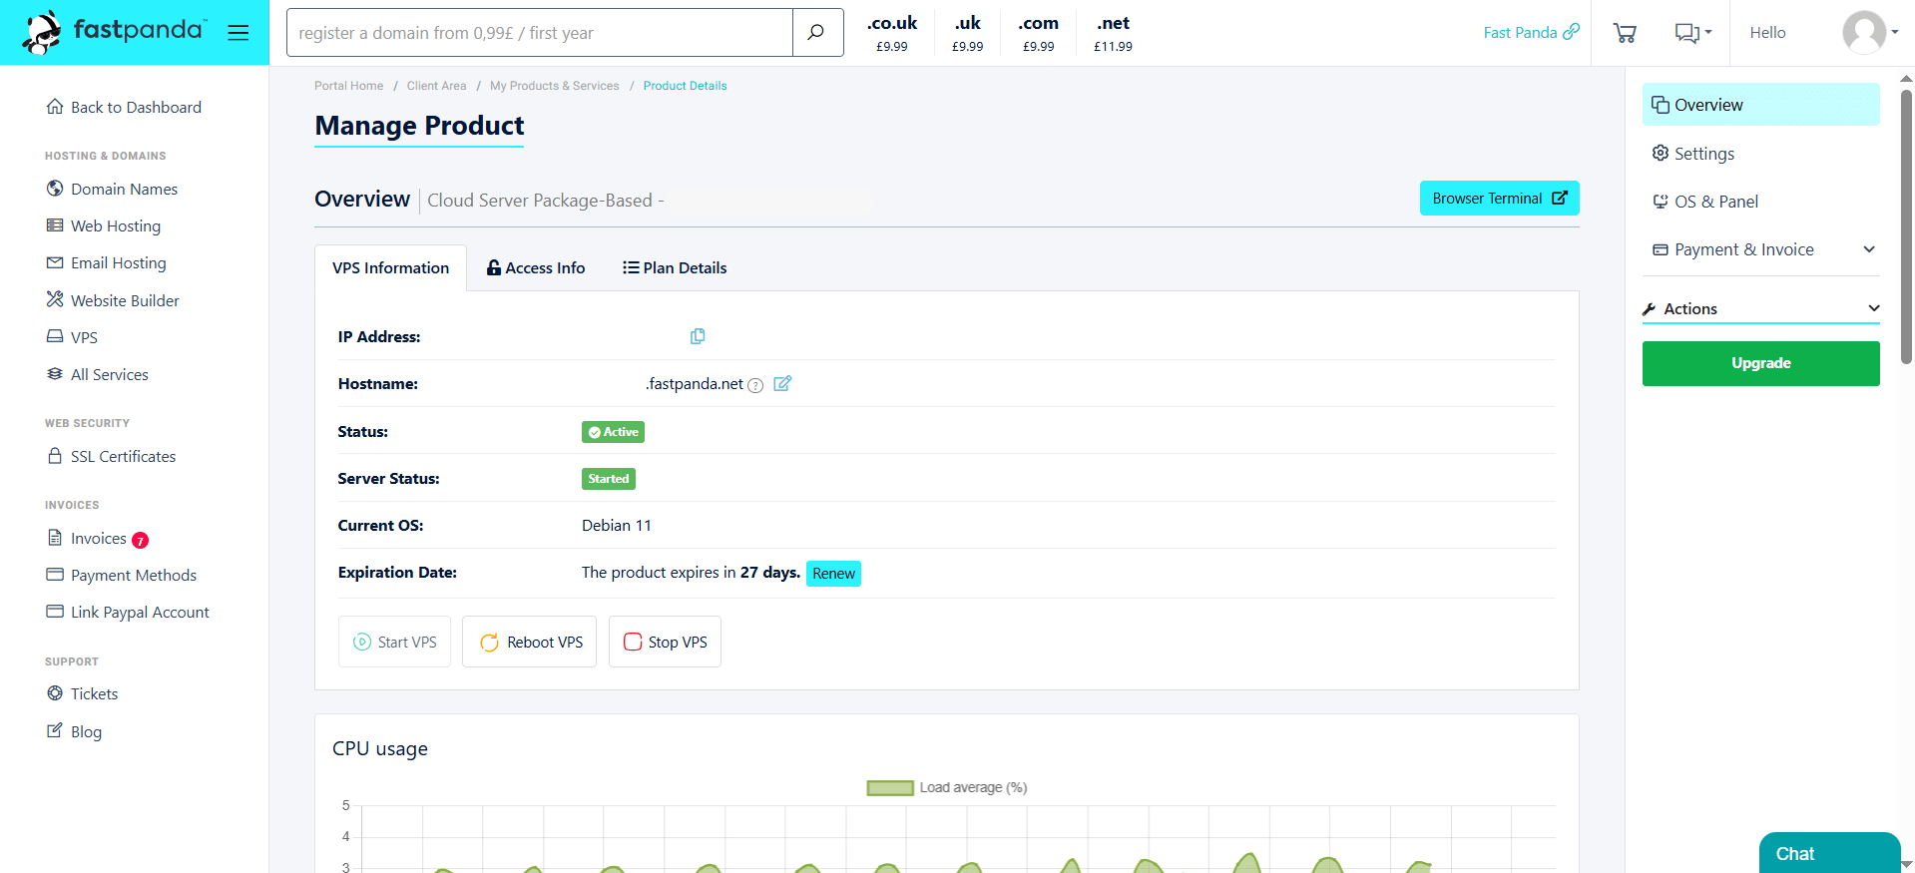Copy the IP address with the copy icon
This screenshot has height=873, width=1915.
tap(698, 336)
